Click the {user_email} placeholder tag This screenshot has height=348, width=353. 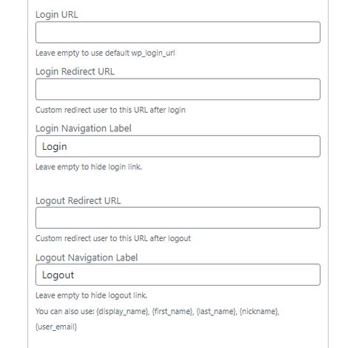(56, 326)
